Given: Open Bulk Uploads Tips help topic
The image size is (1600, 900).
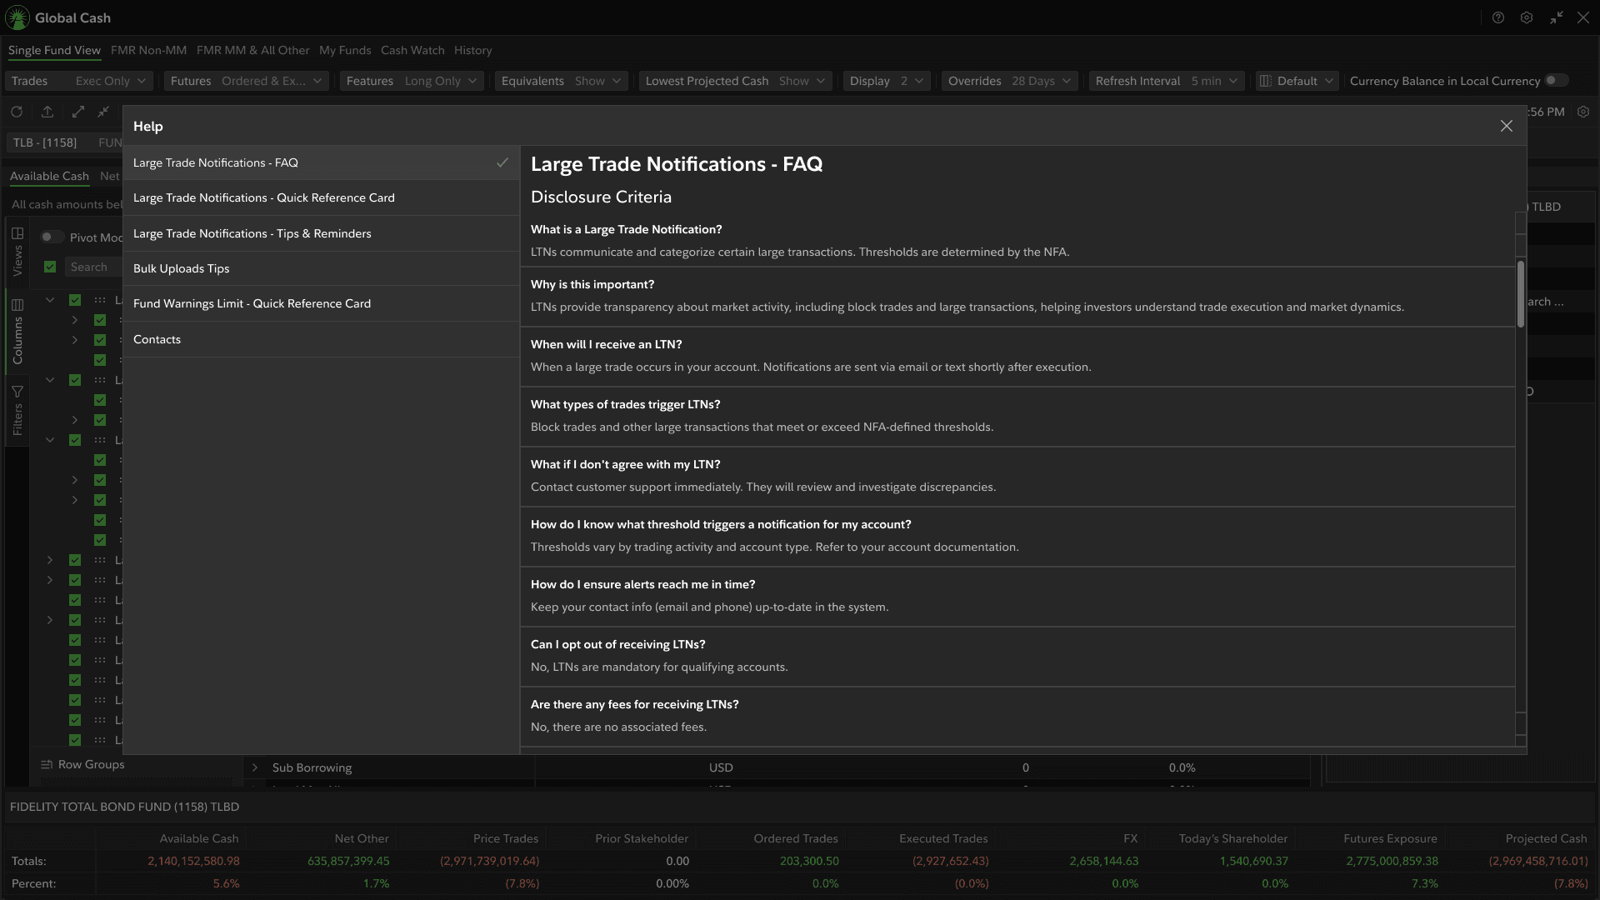Looking at the screenshot, I should point(181,268).
